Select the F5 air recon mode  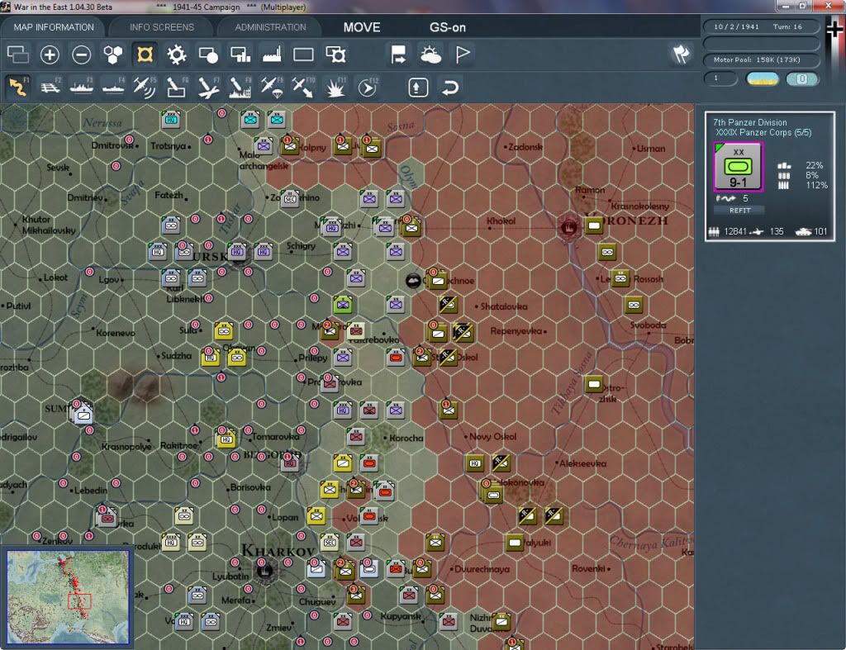click(145, 87)
